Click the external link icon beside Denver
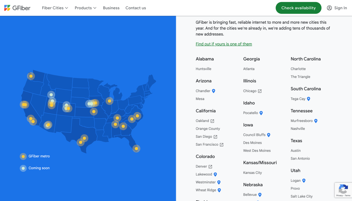Image resolution: width=352 pixels, height=201 pixels. pyautogui.click(x=210, y=167)
